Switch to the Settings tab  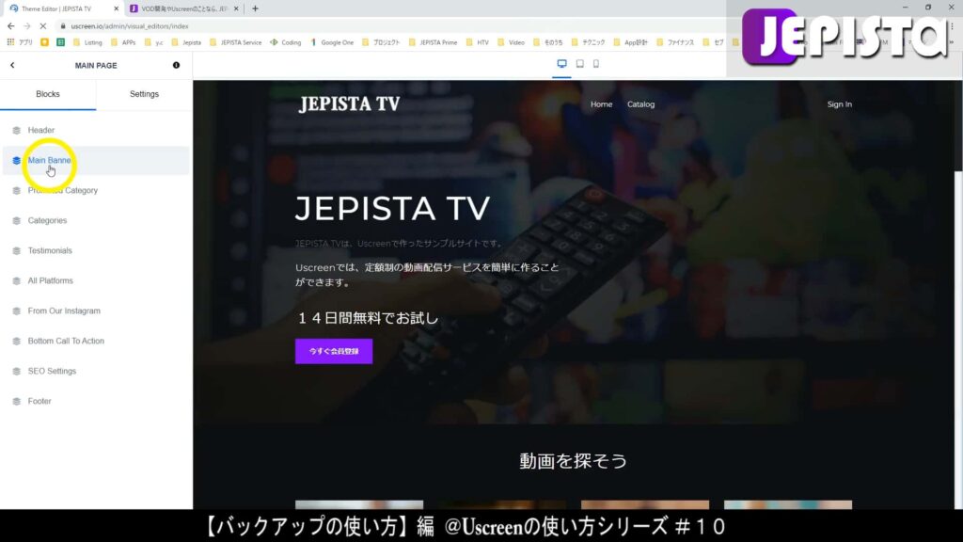tap(143, 93)
